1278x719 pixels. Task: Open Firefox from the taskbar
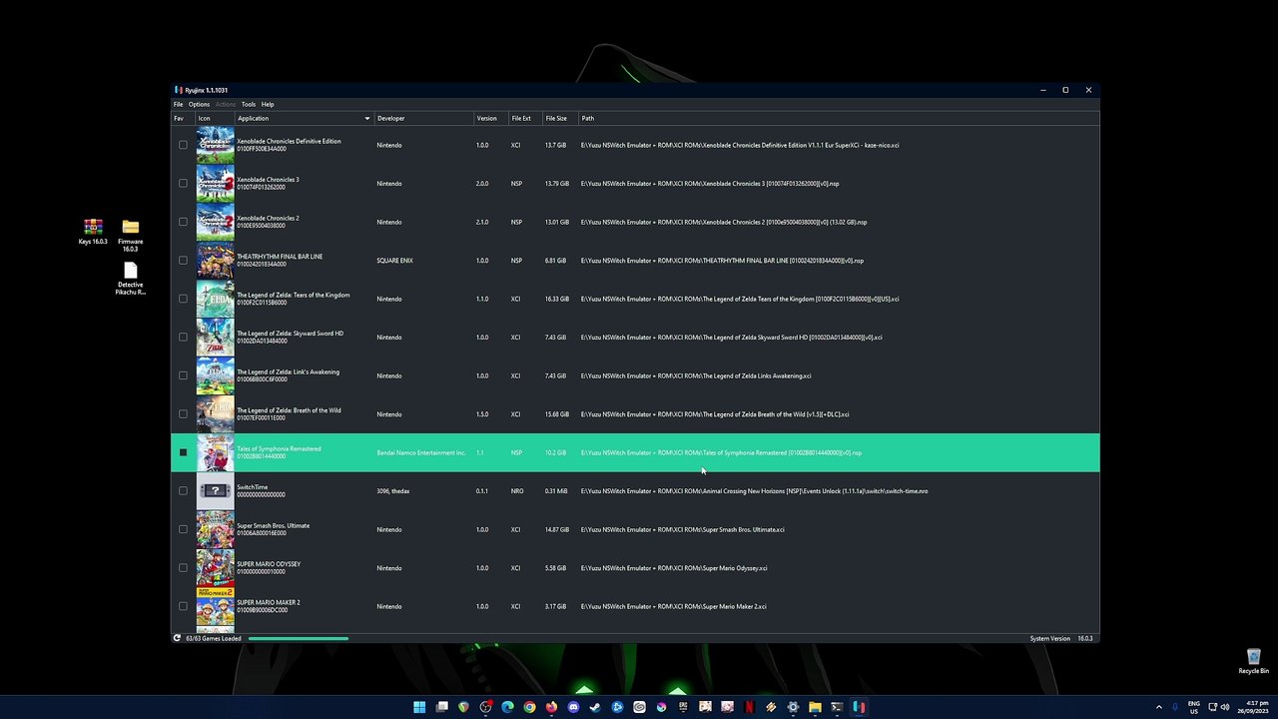tap(551, 707)
